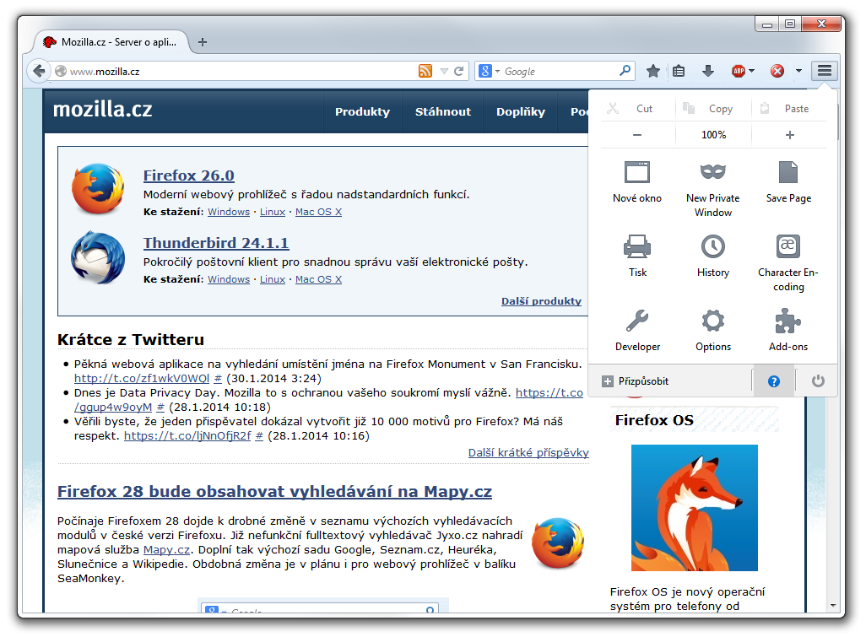Open the Firefox 26.0 link
The image size is (866, 637).
coord(188,175)
